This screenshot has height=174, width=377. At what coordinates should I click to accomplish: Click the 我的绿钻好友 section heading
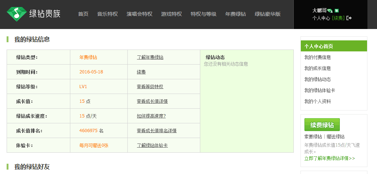[x=32, y=167]
